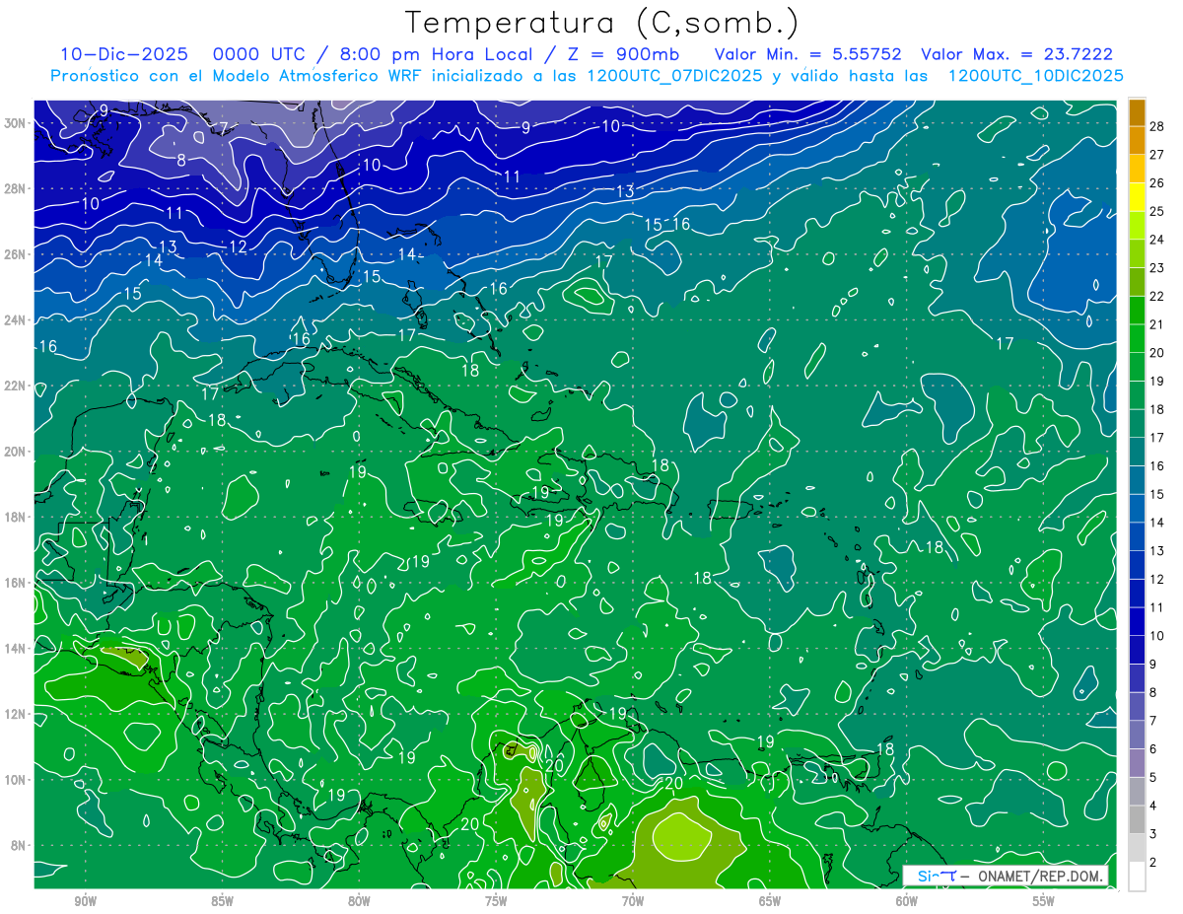Click the "70W" longitude label
Viewport: 1183px width, 914px height.
pos(633,901)
